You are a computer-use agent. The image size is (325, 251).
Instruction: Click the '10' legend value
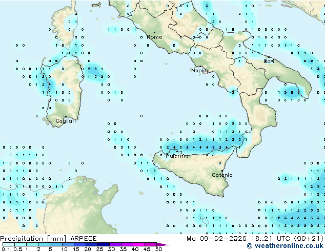pyautogui.click(x=64, y=249)
